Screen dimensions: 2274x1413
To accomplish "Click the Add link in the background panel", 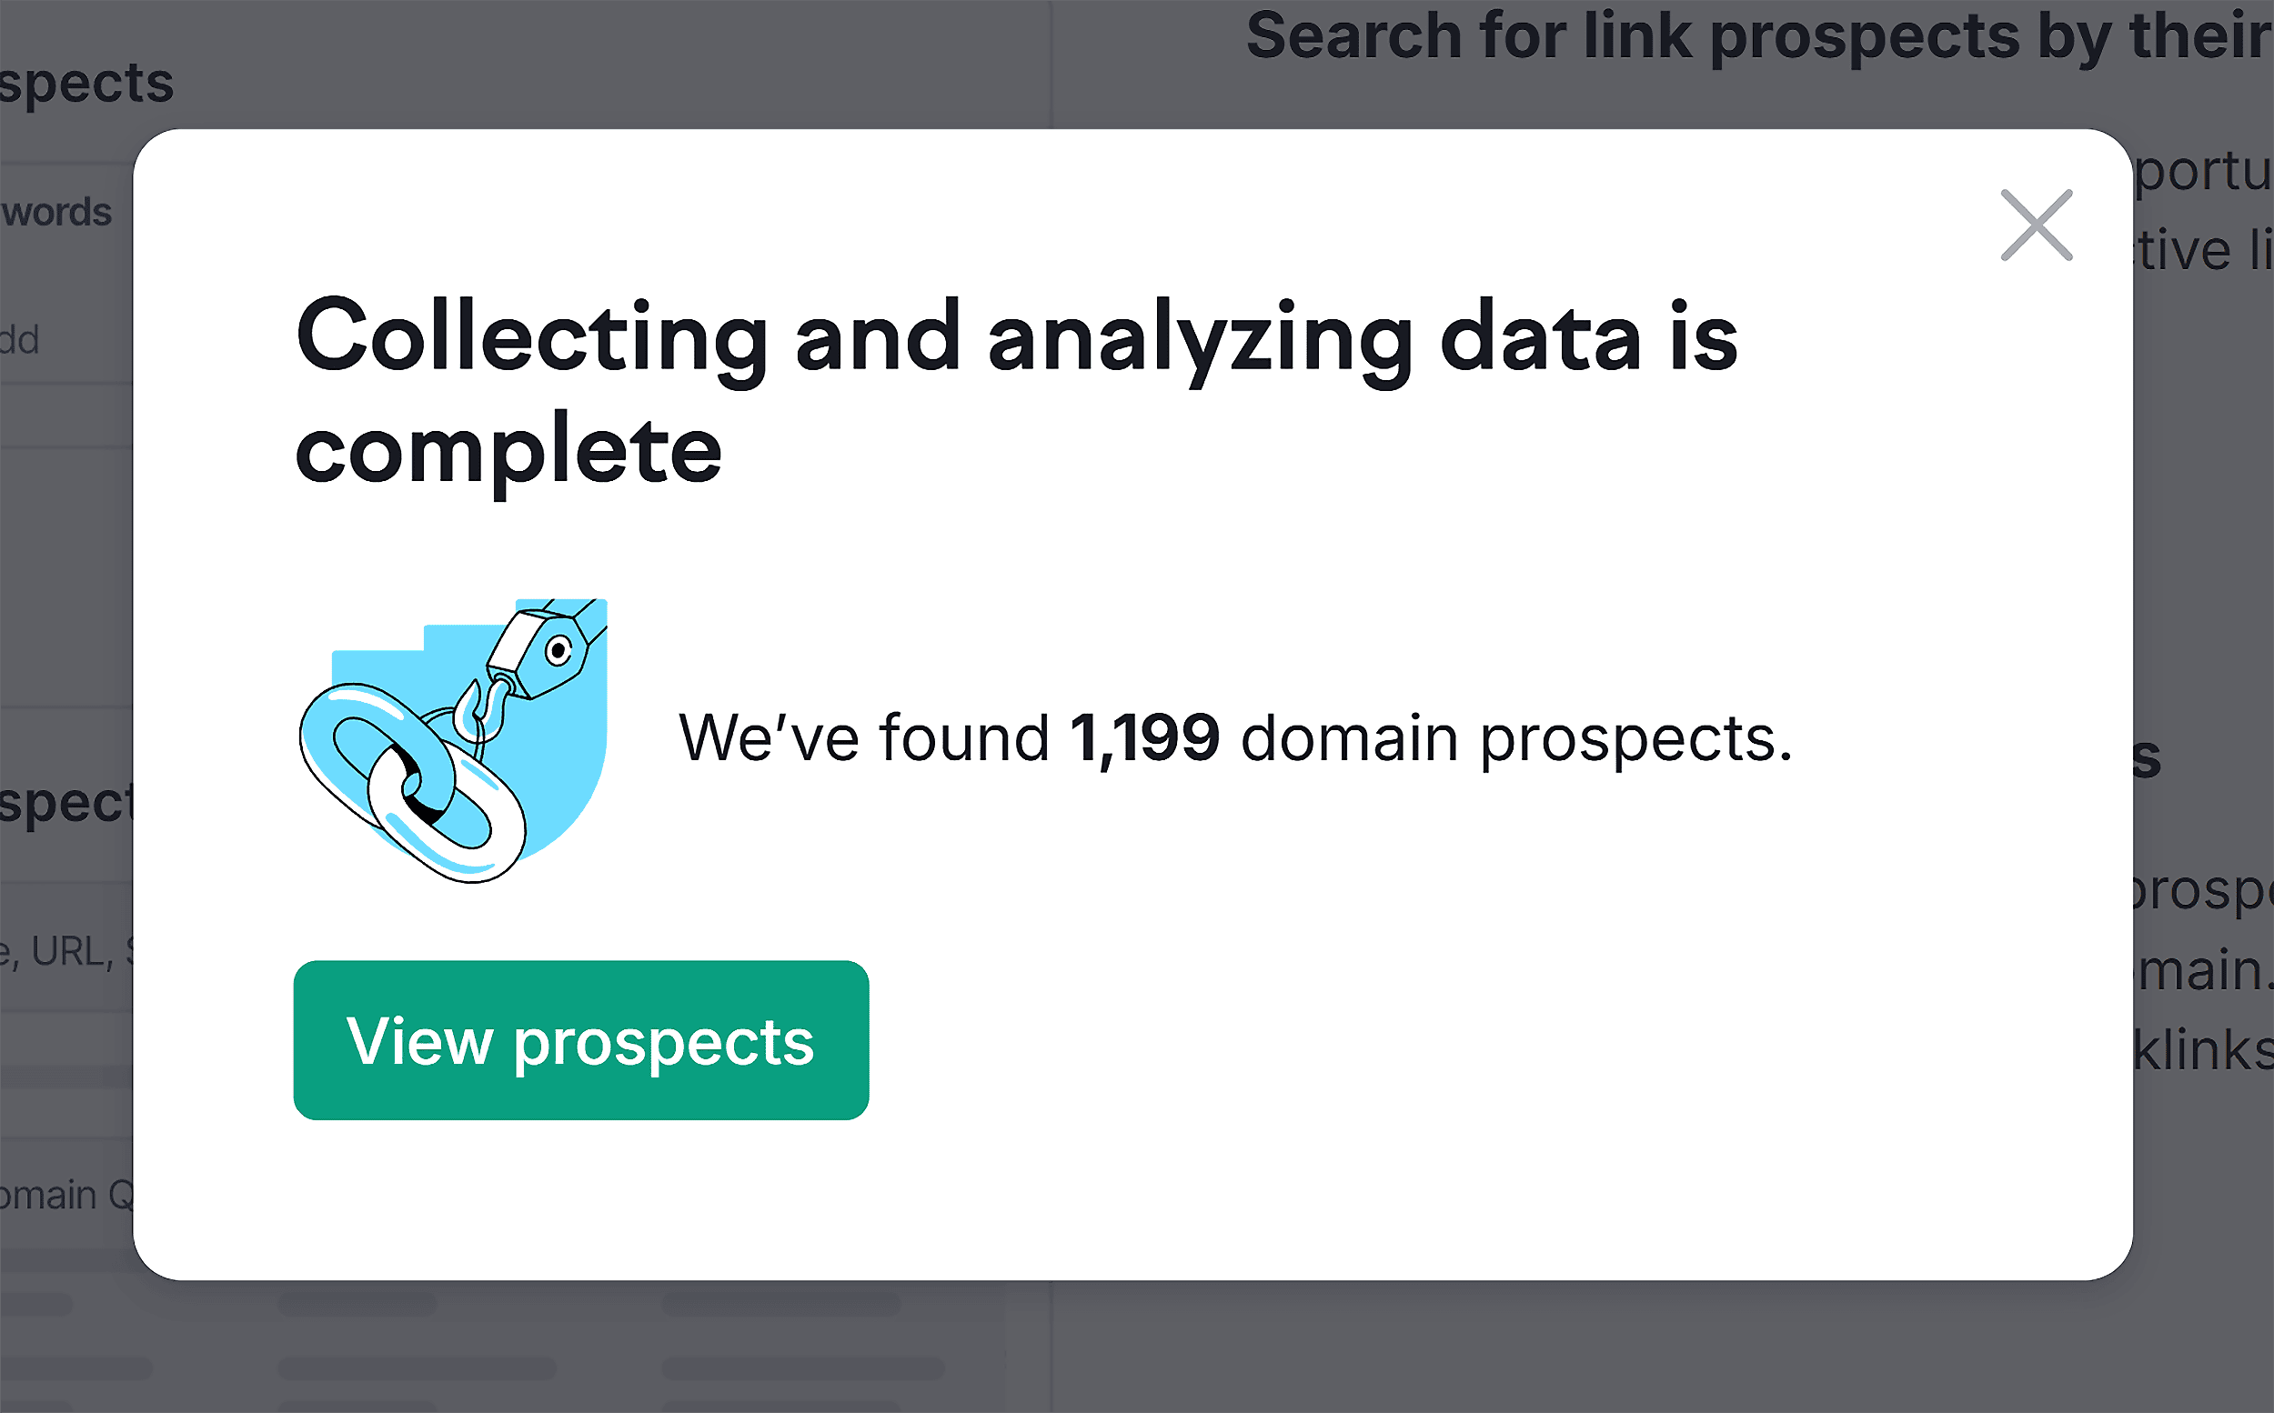I will pyautogui.click(x=23, y=338).
